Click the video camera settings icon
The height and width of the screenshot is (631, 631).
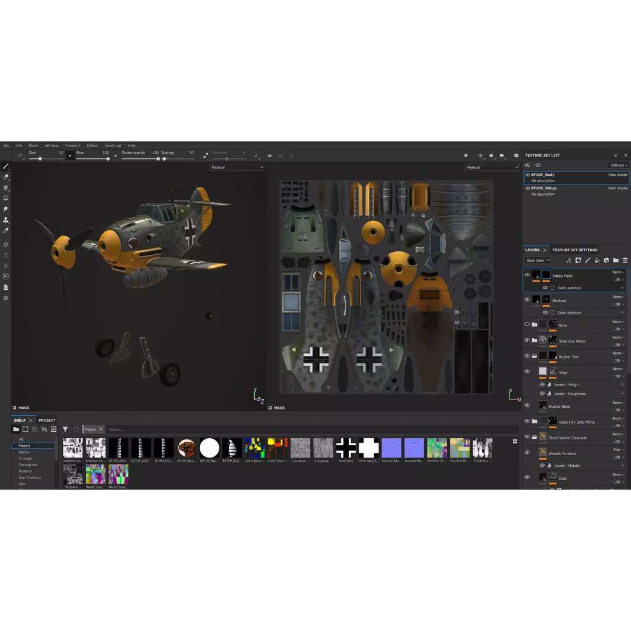[x=502, y=155]
